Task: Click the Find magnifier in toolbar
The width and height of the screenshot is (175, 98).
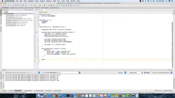Action: [x=21, y=5]
